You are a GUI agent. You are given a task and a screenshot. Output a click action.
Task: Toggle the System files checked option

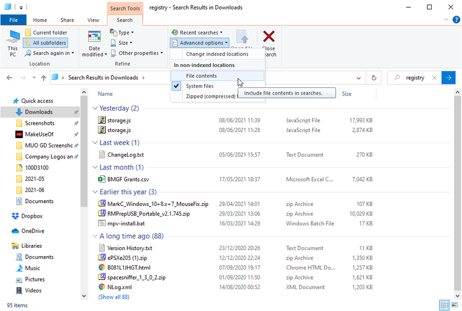click(x=217, y=86)
